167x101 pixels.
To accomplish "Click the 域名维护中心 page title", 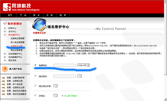I will coord(58,27).
